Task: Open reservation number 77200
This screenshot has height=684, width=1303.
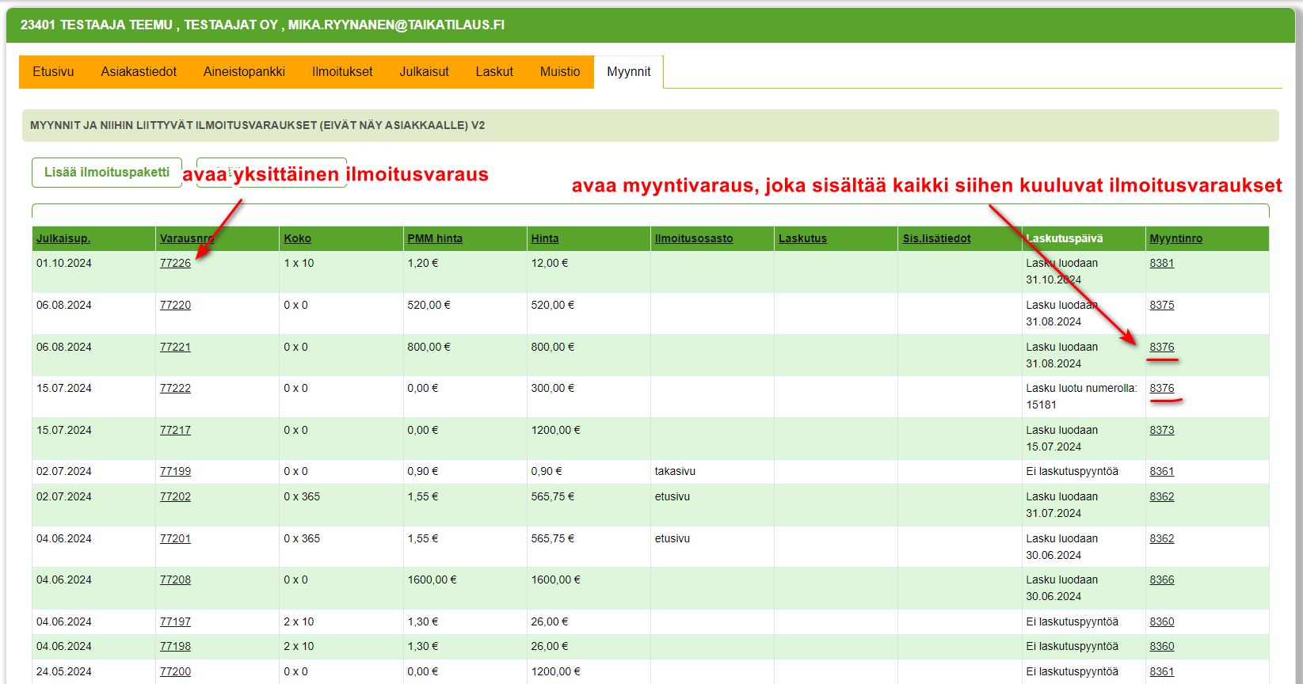Action: coord(175,671)
